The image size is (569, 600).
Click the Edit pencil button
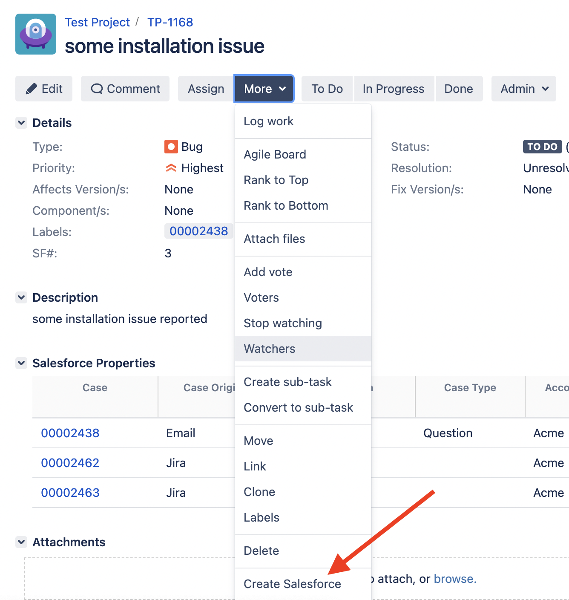[x=44, y=89]
